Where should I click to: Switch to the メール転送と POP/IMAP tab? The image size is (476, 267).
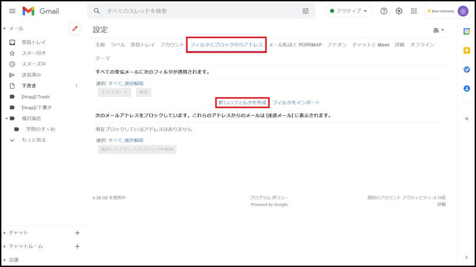(x=295, y=45)
